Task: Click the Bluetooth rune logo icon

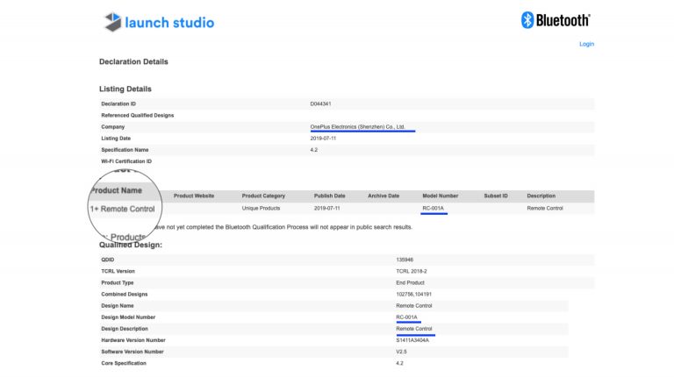Action: pos(527,20)
